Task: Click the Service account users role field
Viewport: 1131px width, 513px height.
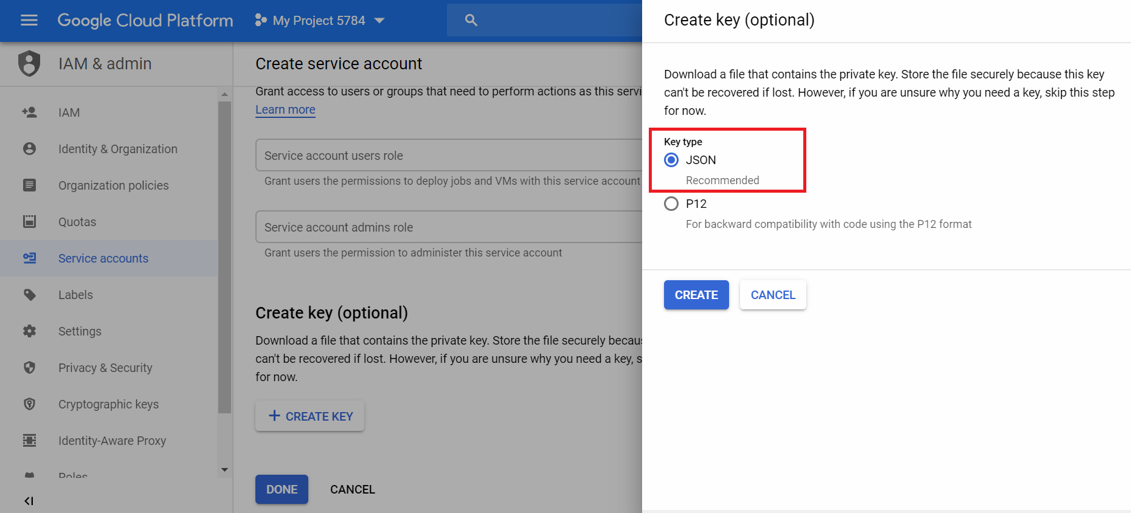Action: (449, 156)
